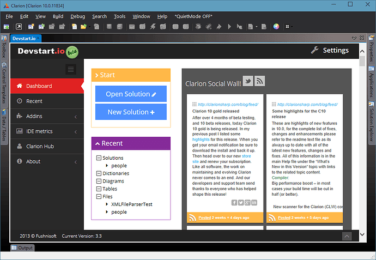Click the RSS feed icon beside Clarion Social Wall
The image size is (376, 260).
(260, 81)
